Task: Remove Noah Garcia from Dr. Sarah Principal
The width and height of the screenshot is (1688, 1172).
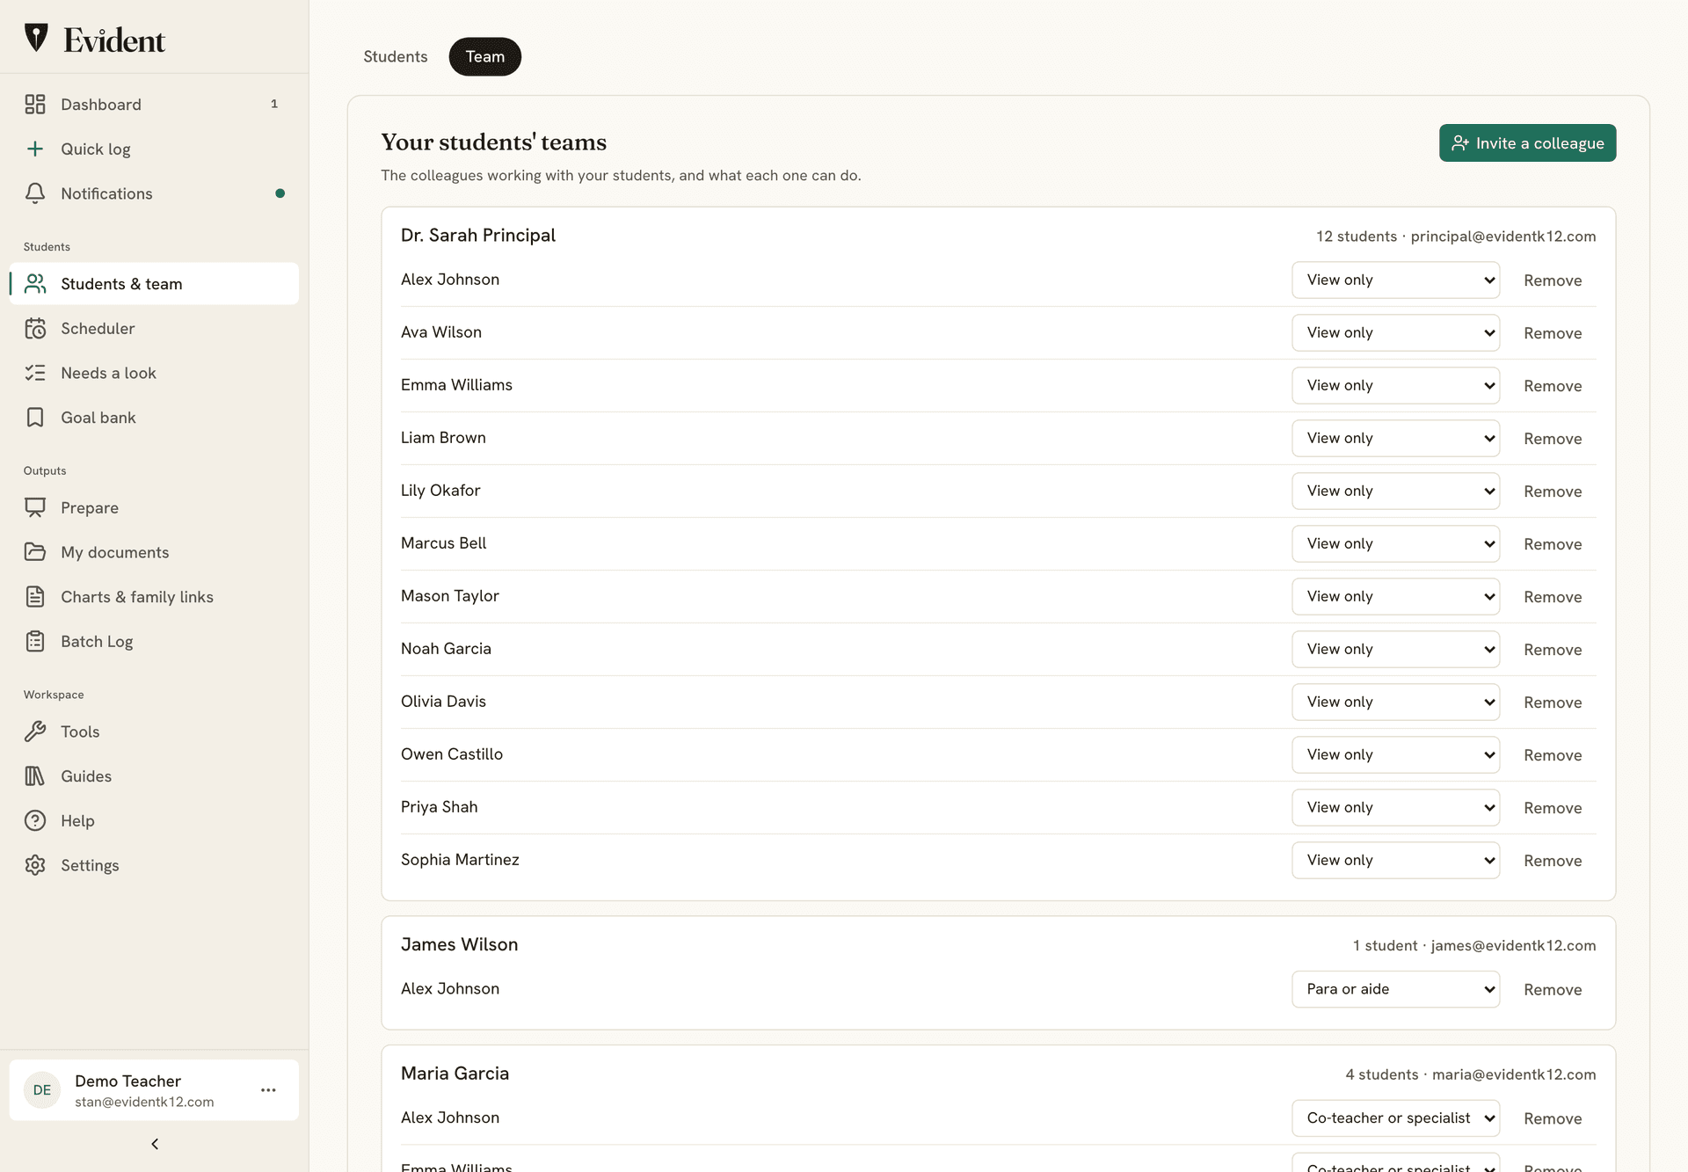Action: point(1553,650)
